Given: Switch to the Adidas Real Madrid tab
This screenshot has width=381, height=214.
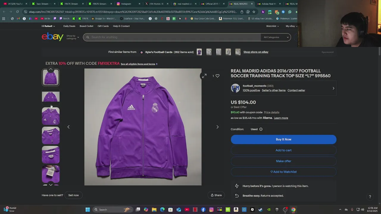Looking at the screenshot, I should [268, 4].
